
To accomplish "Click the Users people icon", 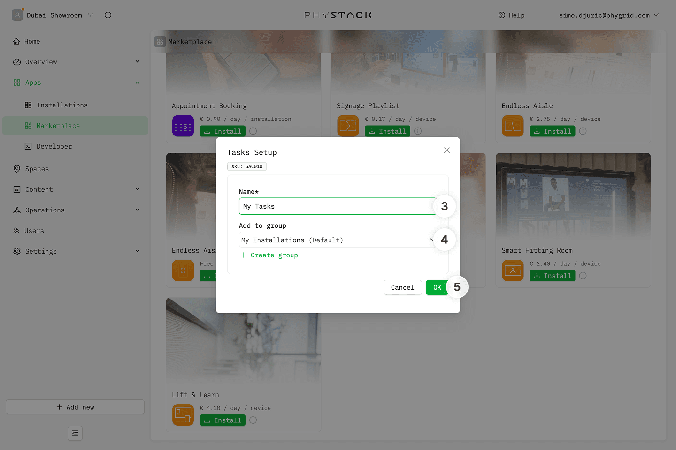I will point(16,231).
